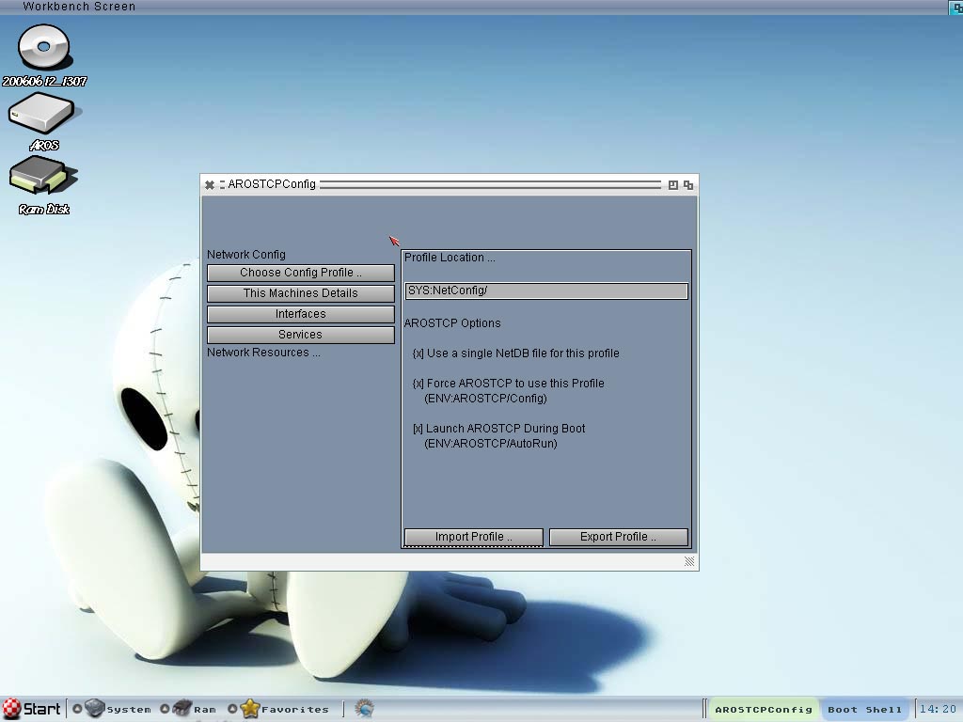This screenshot has height=722, width=963.
Task: Click the Start boing ball icon
Action: click(x=11, y=709)
